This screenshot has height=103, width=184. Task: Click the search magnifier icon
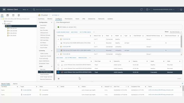[x=34, y=9]
